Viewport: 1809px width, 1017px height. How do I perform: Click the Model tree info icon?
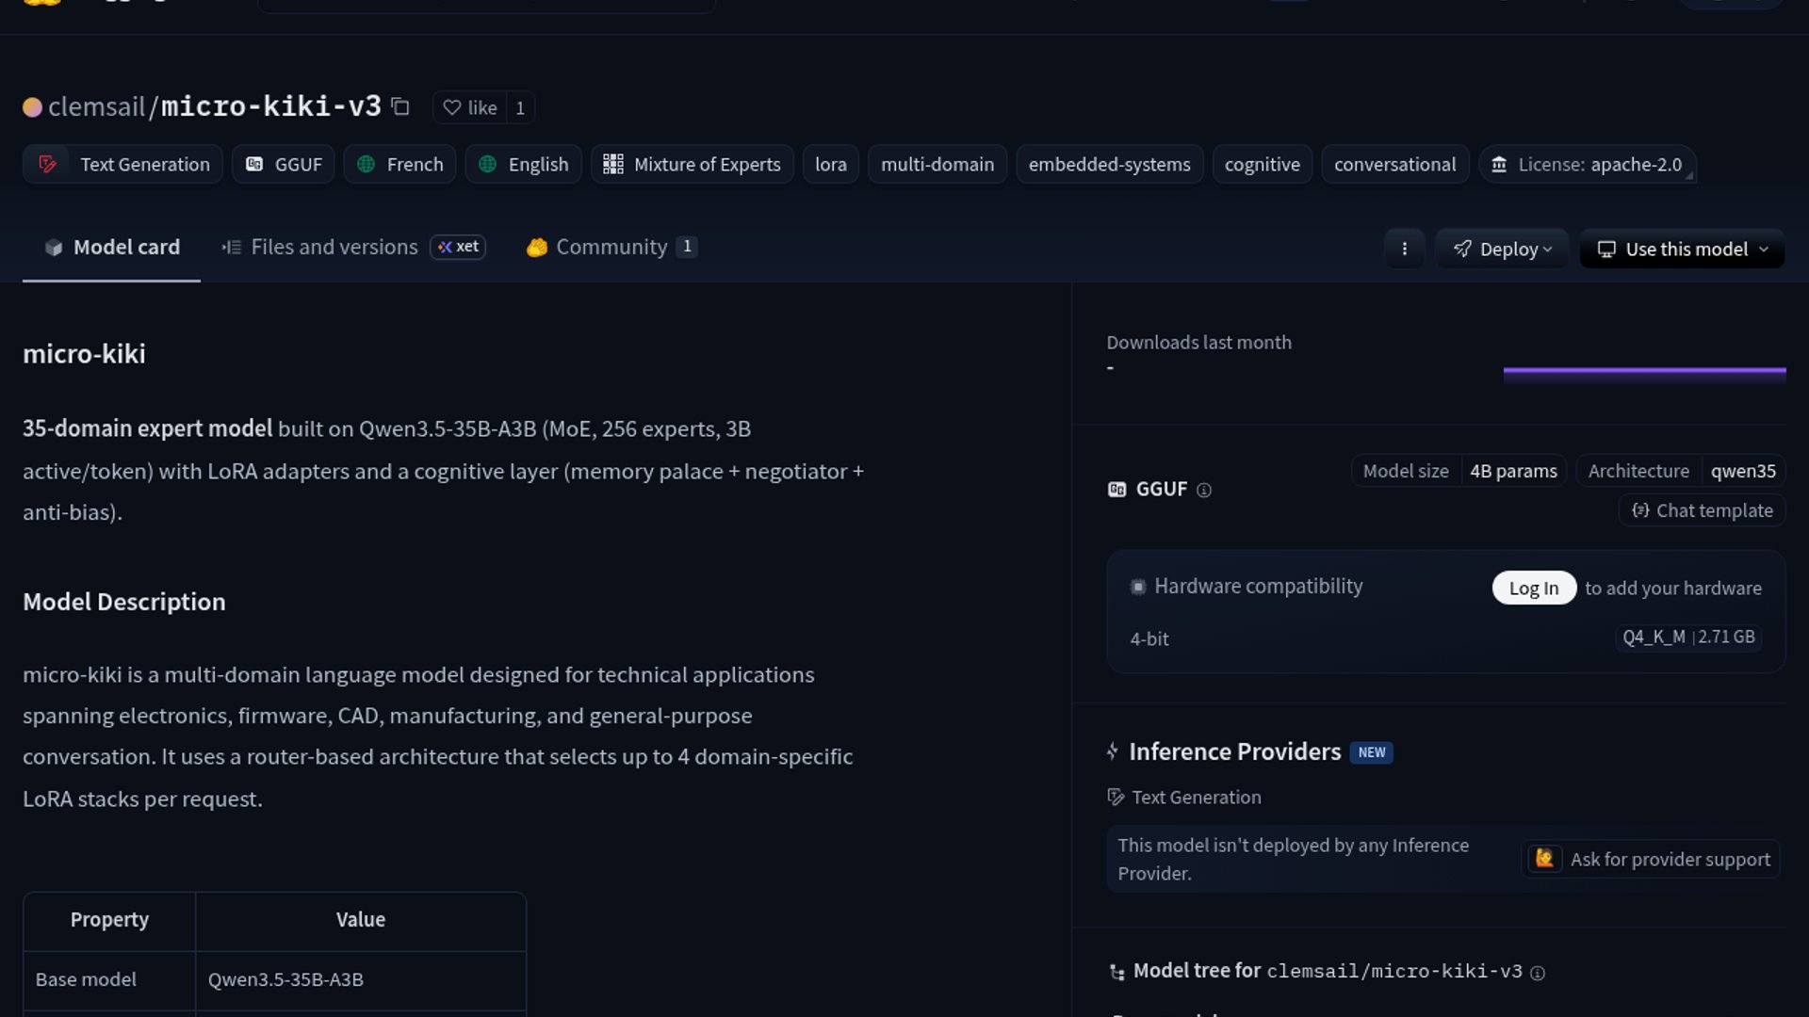coord(1538,973)
